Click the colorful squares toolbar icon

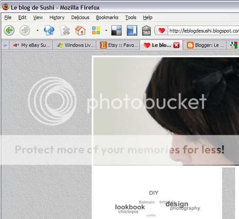tap(96, 30)
